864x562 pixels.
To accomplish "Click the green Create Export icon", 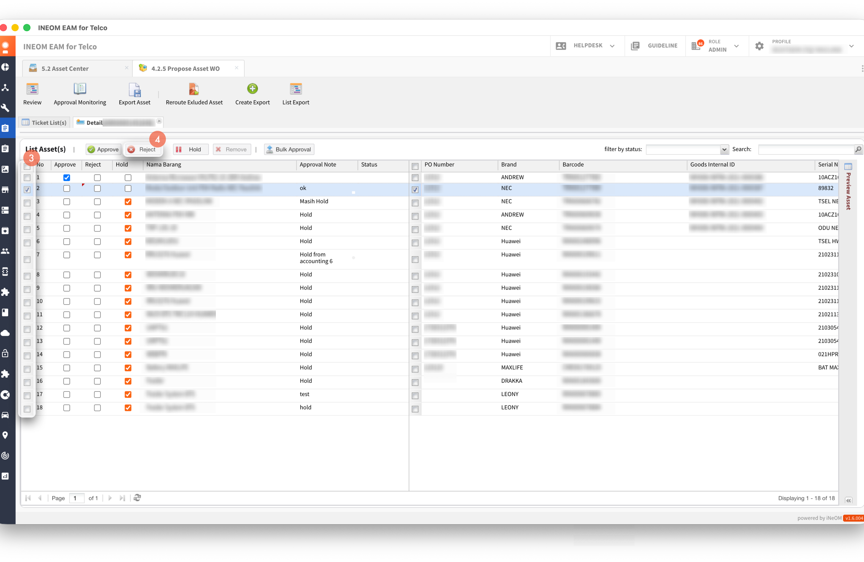I will (252, 89).
